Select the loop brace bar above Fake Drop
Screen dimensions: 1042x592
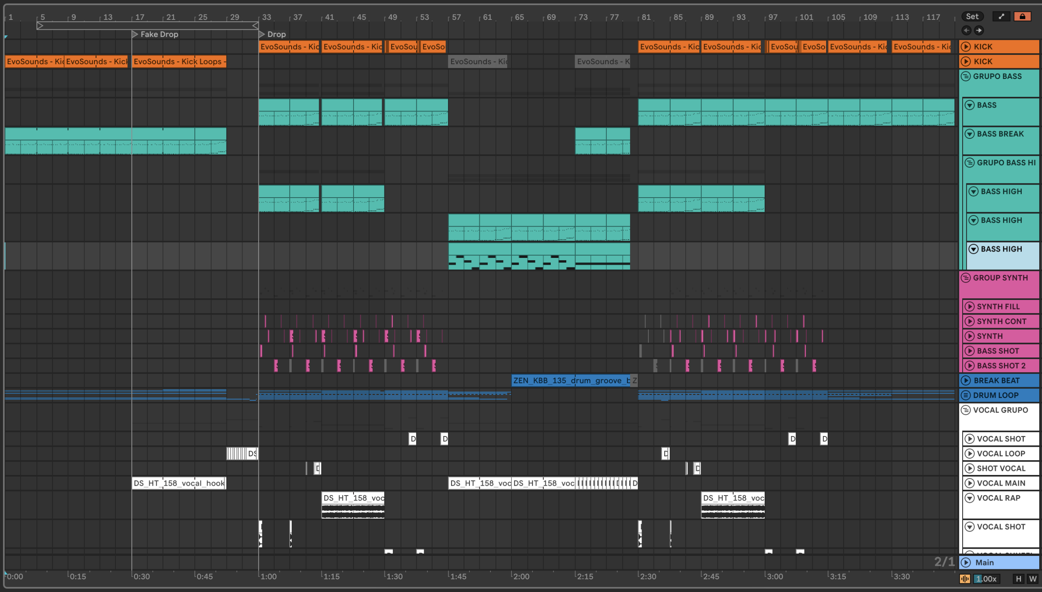click(x=148, y=26)
